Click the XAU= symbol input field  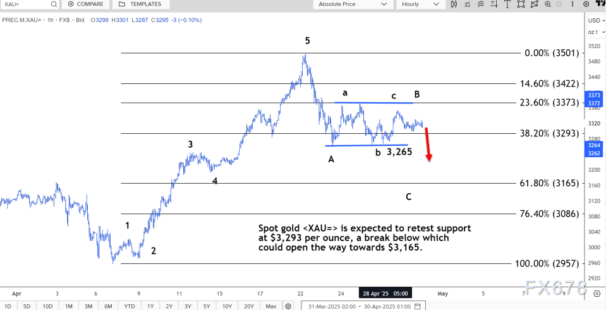tap(25, 4)
